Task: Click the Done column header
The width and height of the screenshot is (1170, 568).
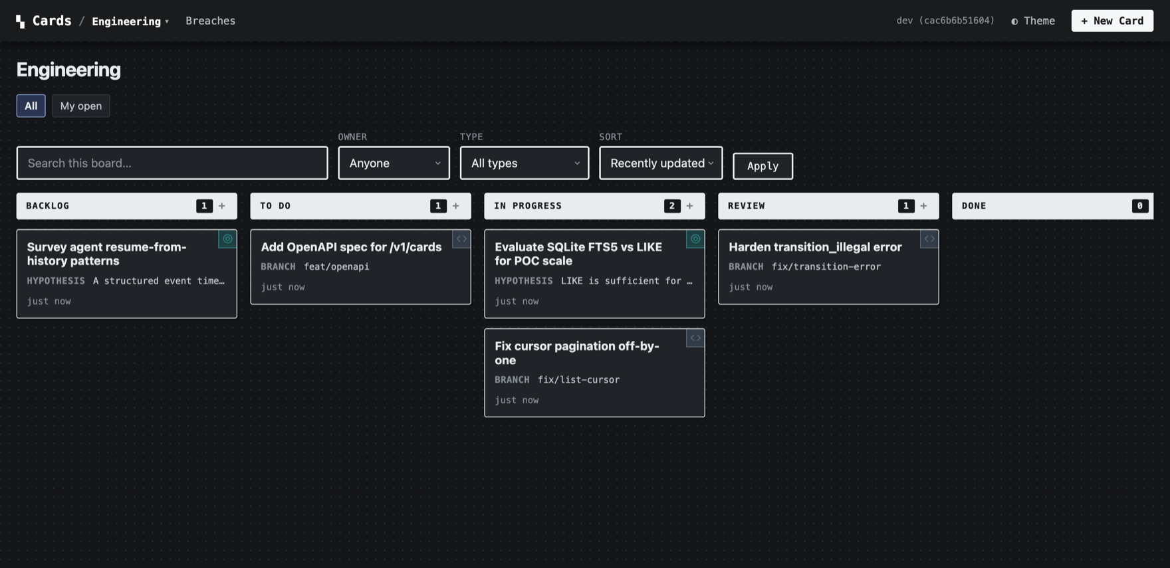Action: click(x=1052, y=206)
